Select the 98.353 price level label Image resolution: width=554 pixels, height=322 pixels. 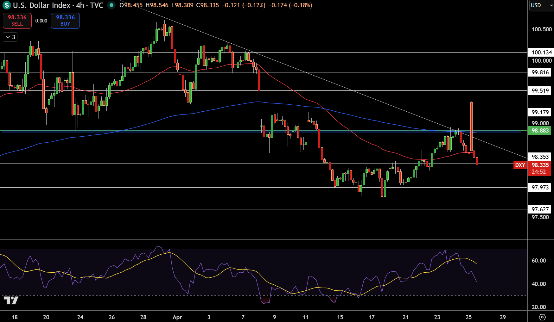click(x=540, y=157)
